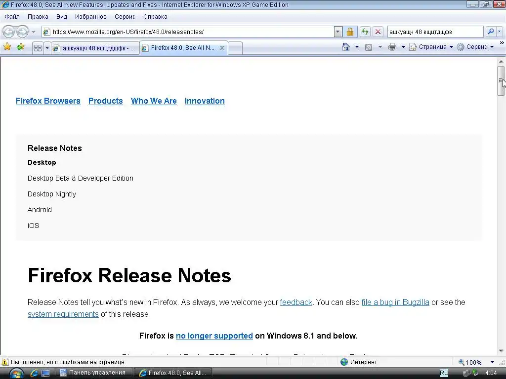Open the Файл menu

coord(12,16)
